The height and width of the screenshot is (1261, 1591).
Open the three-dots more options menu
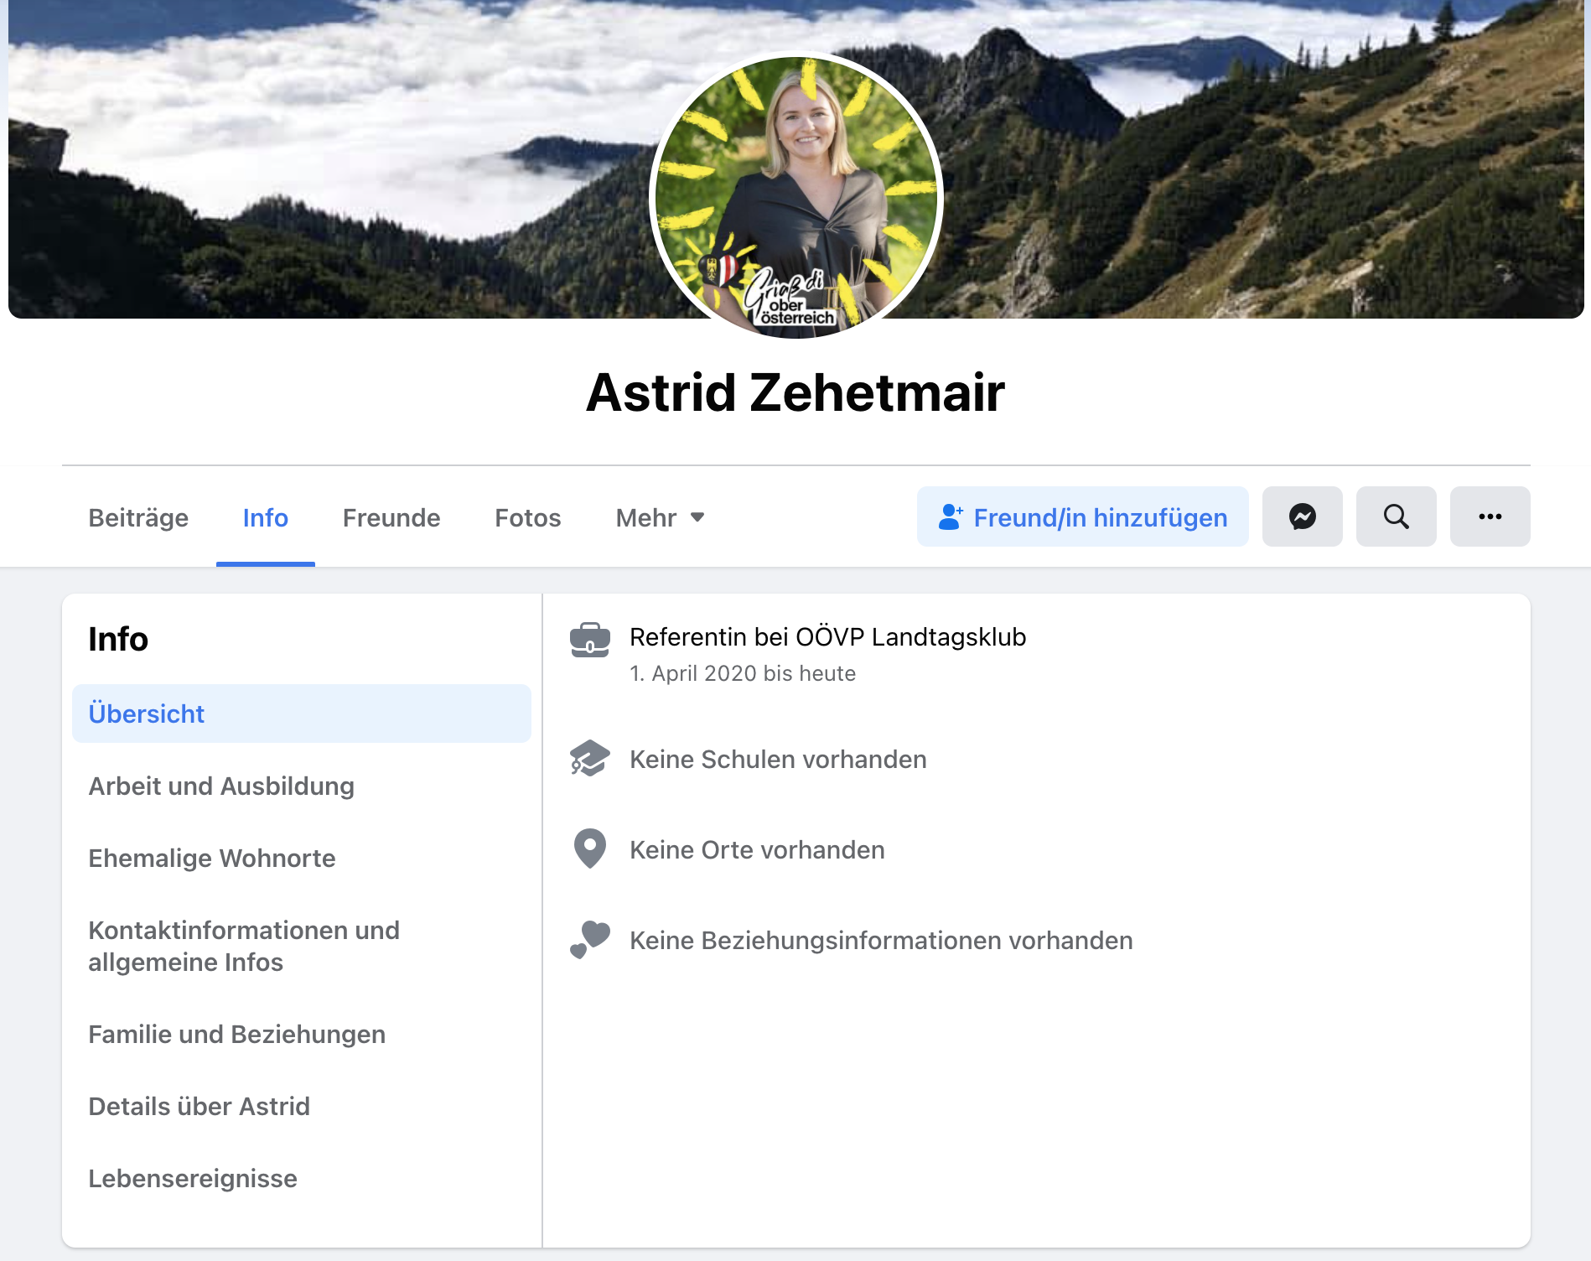1490,516
